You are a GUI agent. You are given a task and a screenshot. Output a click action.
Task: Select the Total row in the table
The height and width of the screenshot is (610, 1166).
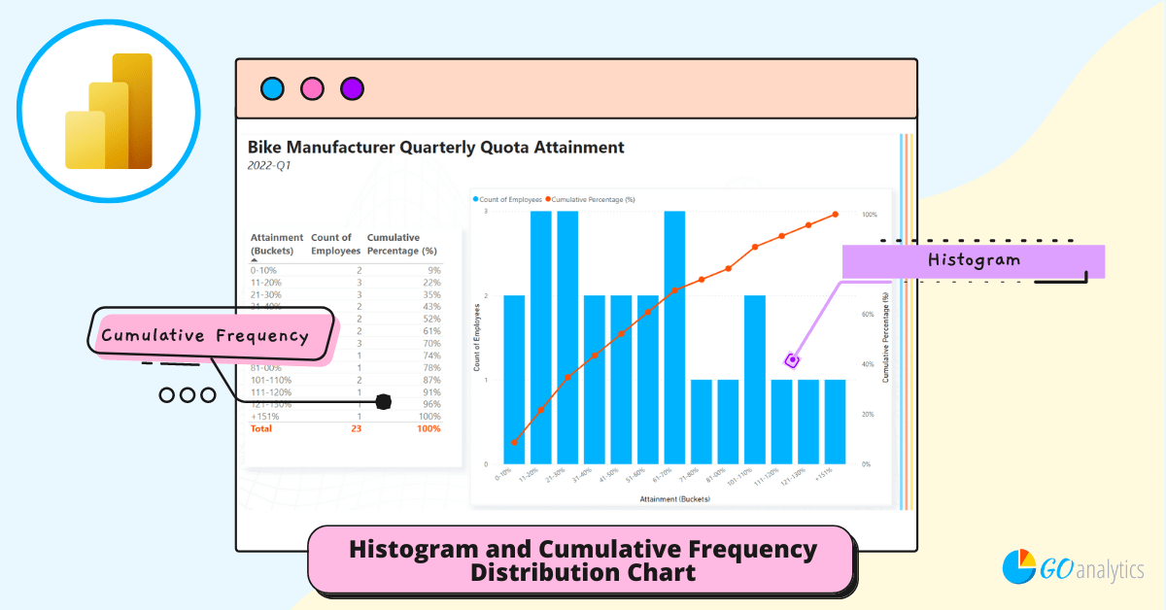[321, 427]
